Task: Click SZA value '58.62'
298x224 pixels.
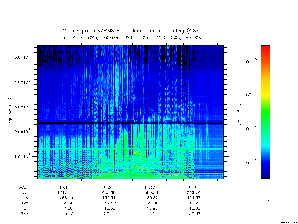Action: tap(195, 214)
